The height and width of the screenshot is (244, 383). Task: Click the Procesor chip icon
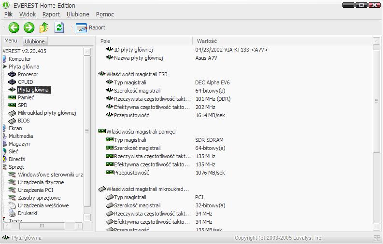12,74
